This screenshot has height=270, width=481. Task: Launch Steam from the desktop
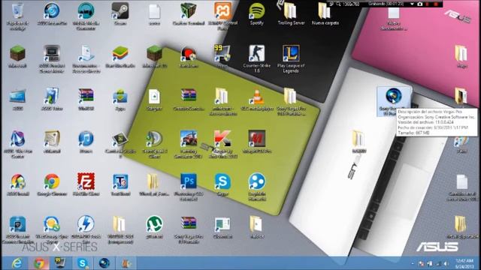coord(120,12)
